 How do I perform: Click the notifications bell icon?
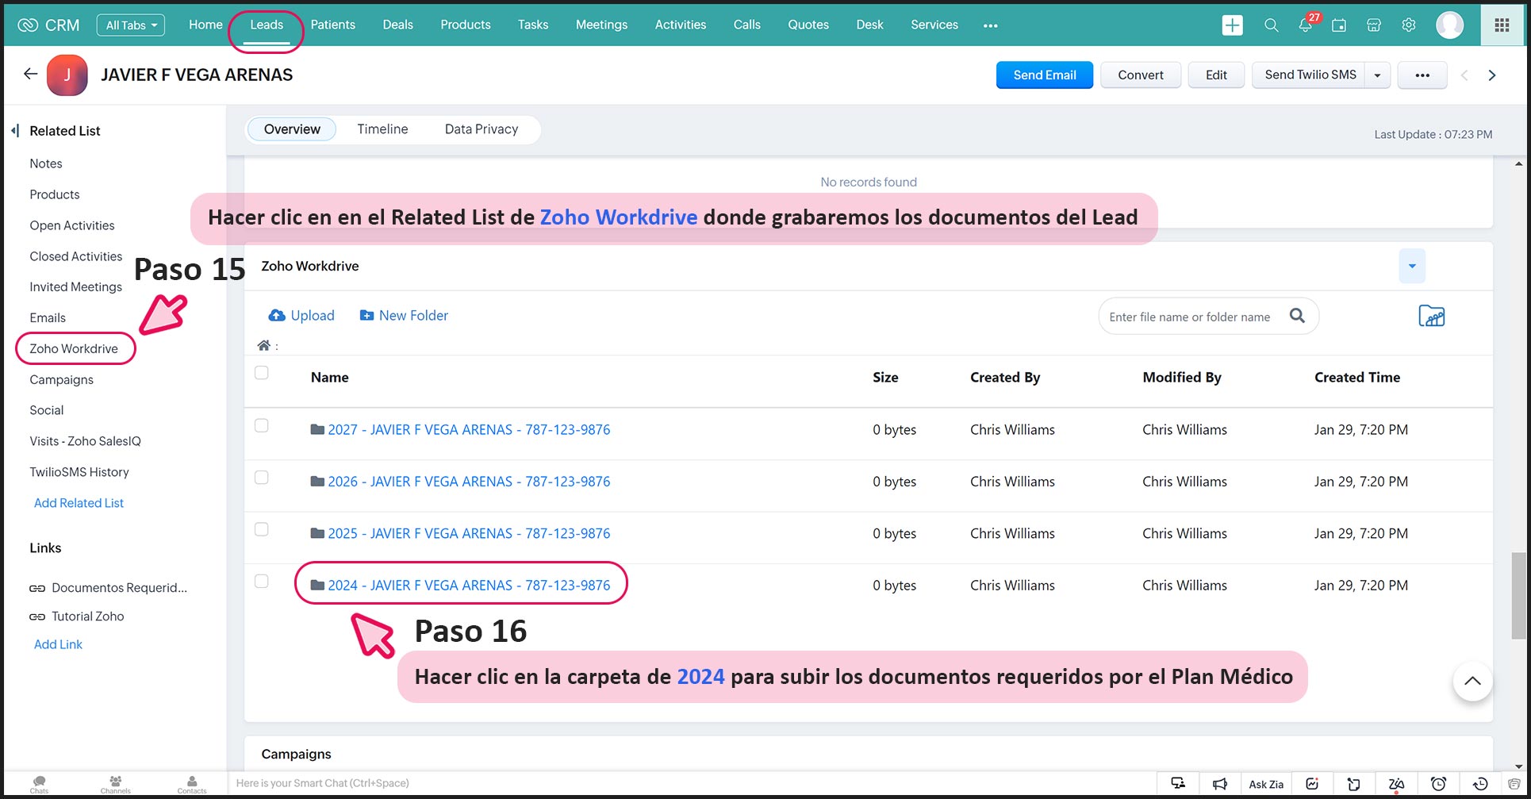[1305, 25]
